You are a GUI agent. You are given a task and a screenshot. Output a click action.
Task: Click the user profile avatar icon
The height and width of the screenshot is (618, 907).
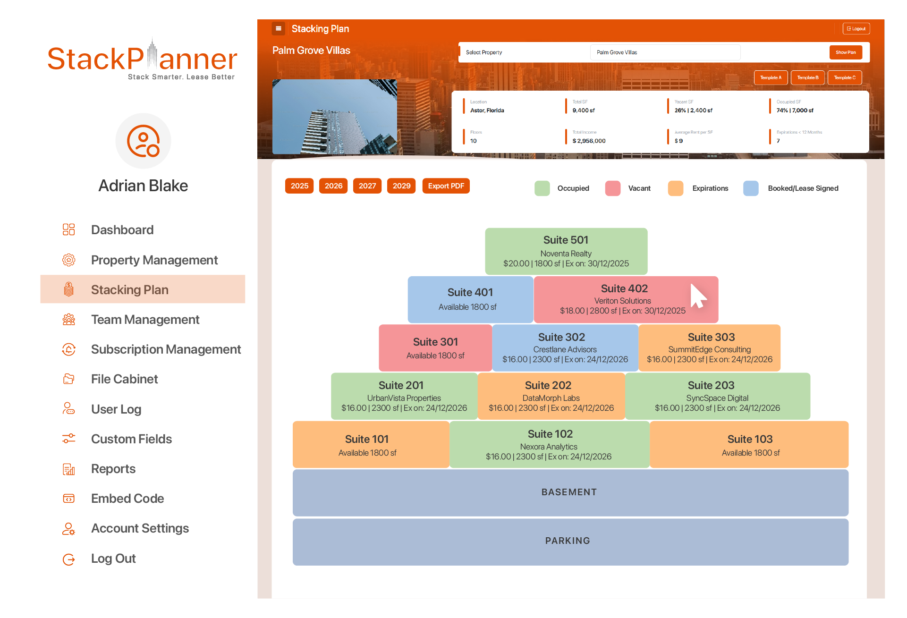[143, 141]
